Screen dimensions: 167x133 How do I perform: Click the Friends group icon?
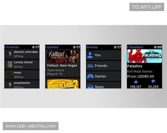pos(90,66)
